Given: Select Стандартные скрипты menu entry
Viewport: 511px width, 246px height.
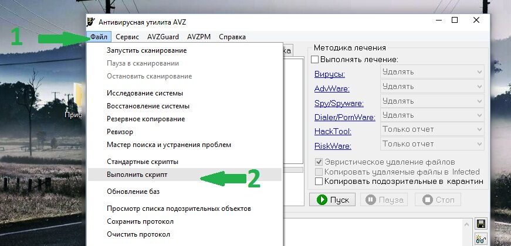Looking at the screenshot, I should click(184, 162).
